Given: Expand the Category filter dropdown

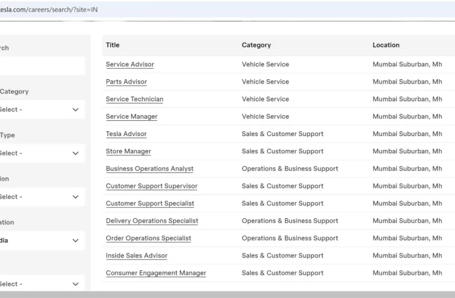Looking at the screenshot, I should (41, 110).
